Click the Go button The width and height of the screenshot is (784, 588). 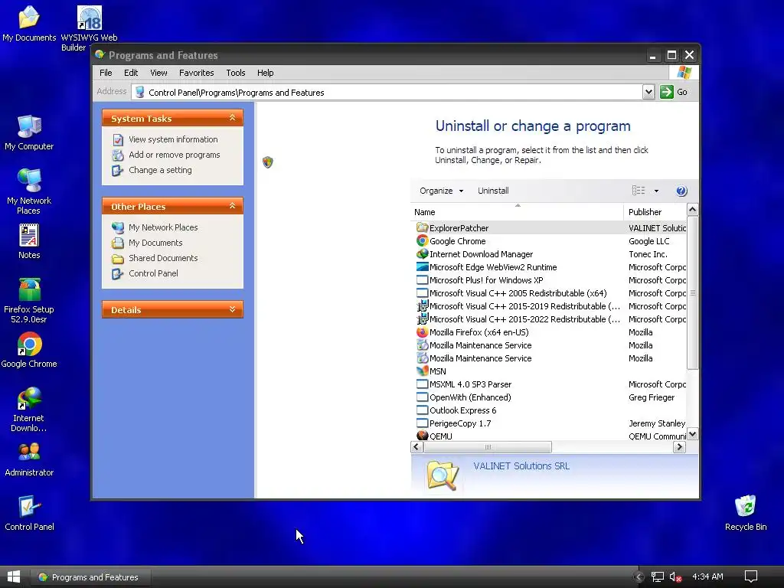pos(674,92)
